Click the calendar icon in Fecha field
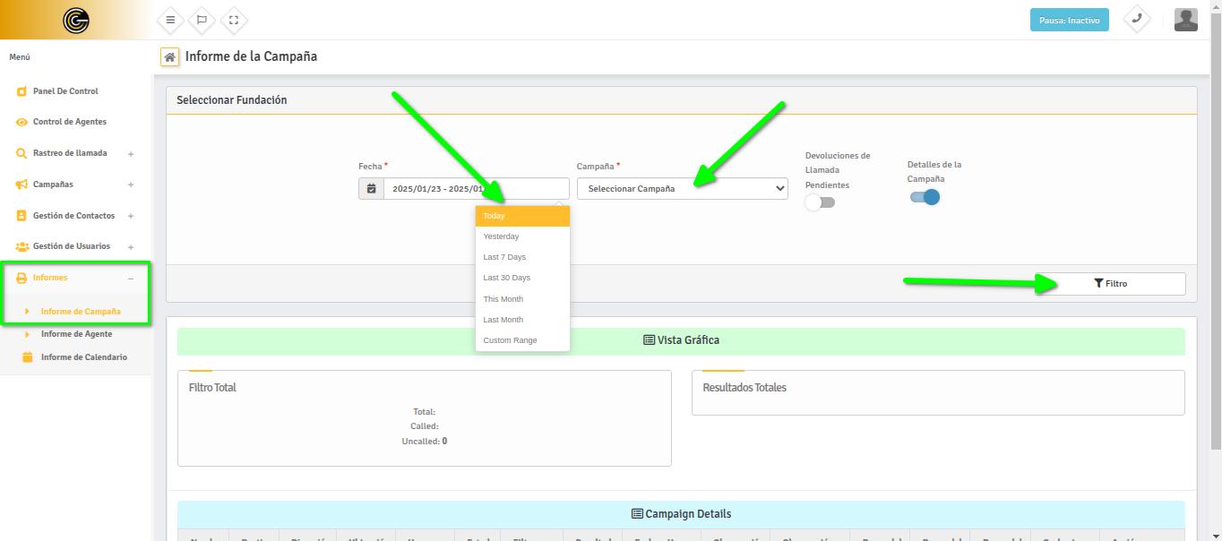 pos(371,189)
